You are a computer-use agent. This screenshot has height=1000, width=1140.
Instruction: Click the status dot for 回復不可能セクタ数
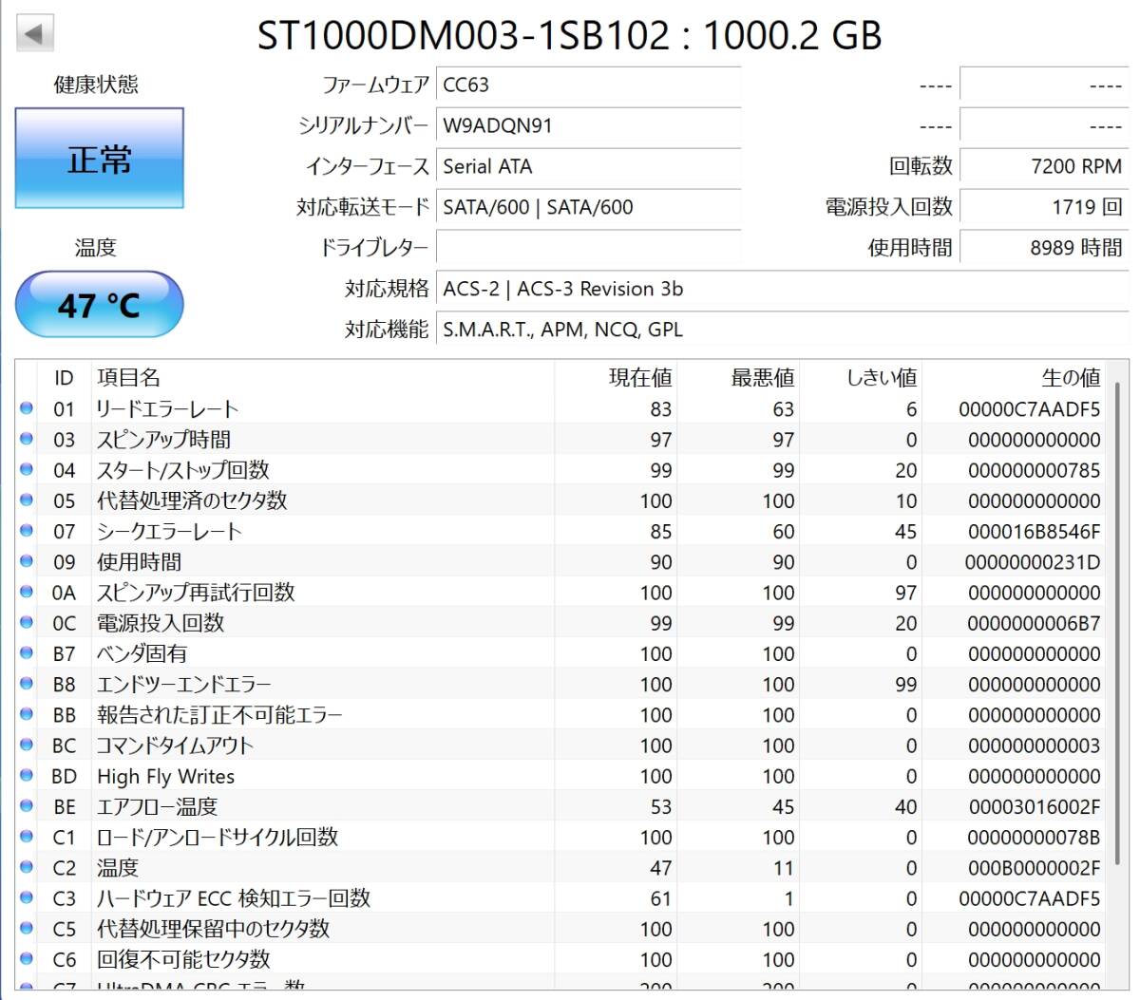click(28, 959)
